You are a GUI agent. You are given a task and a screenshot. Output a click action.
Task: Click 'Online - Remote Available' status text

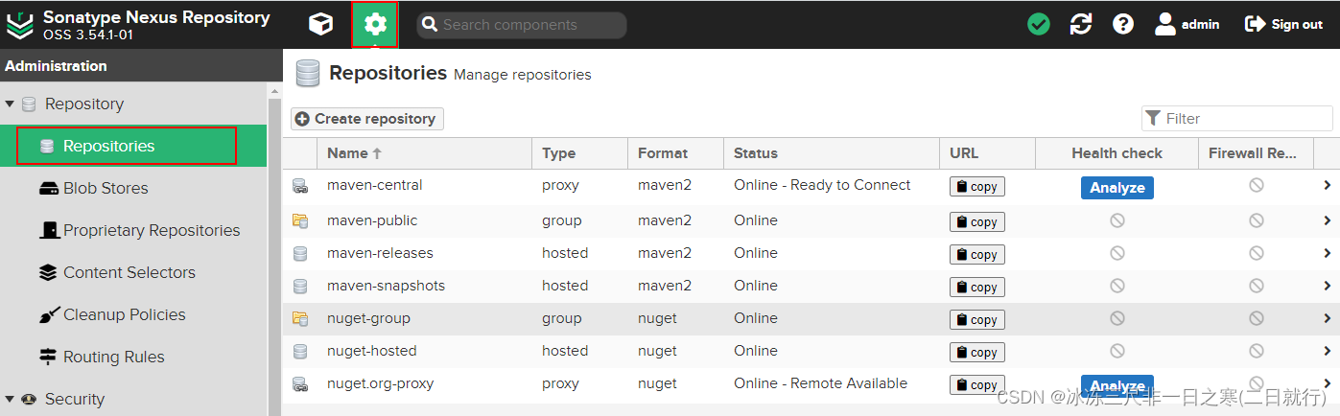click(x=820, y=383)
